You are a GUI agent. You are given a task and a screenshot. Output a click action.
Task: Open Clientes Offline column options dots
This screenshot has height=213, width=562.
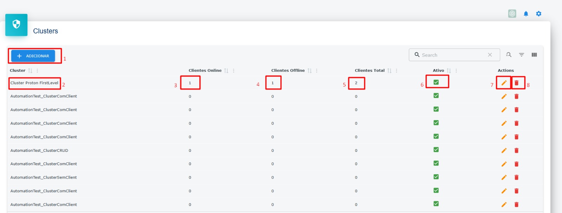(316, 71)
